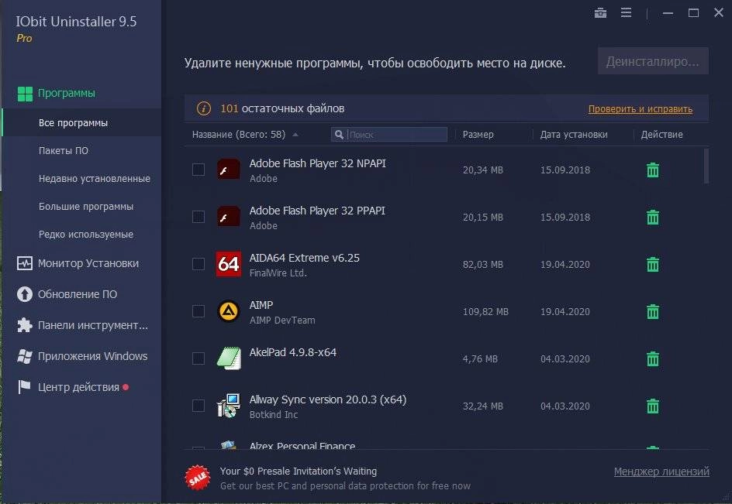This screenshot has height=504, width=732.
Task: Click the AkelPad notepad icon
Action: pos(229,358)
